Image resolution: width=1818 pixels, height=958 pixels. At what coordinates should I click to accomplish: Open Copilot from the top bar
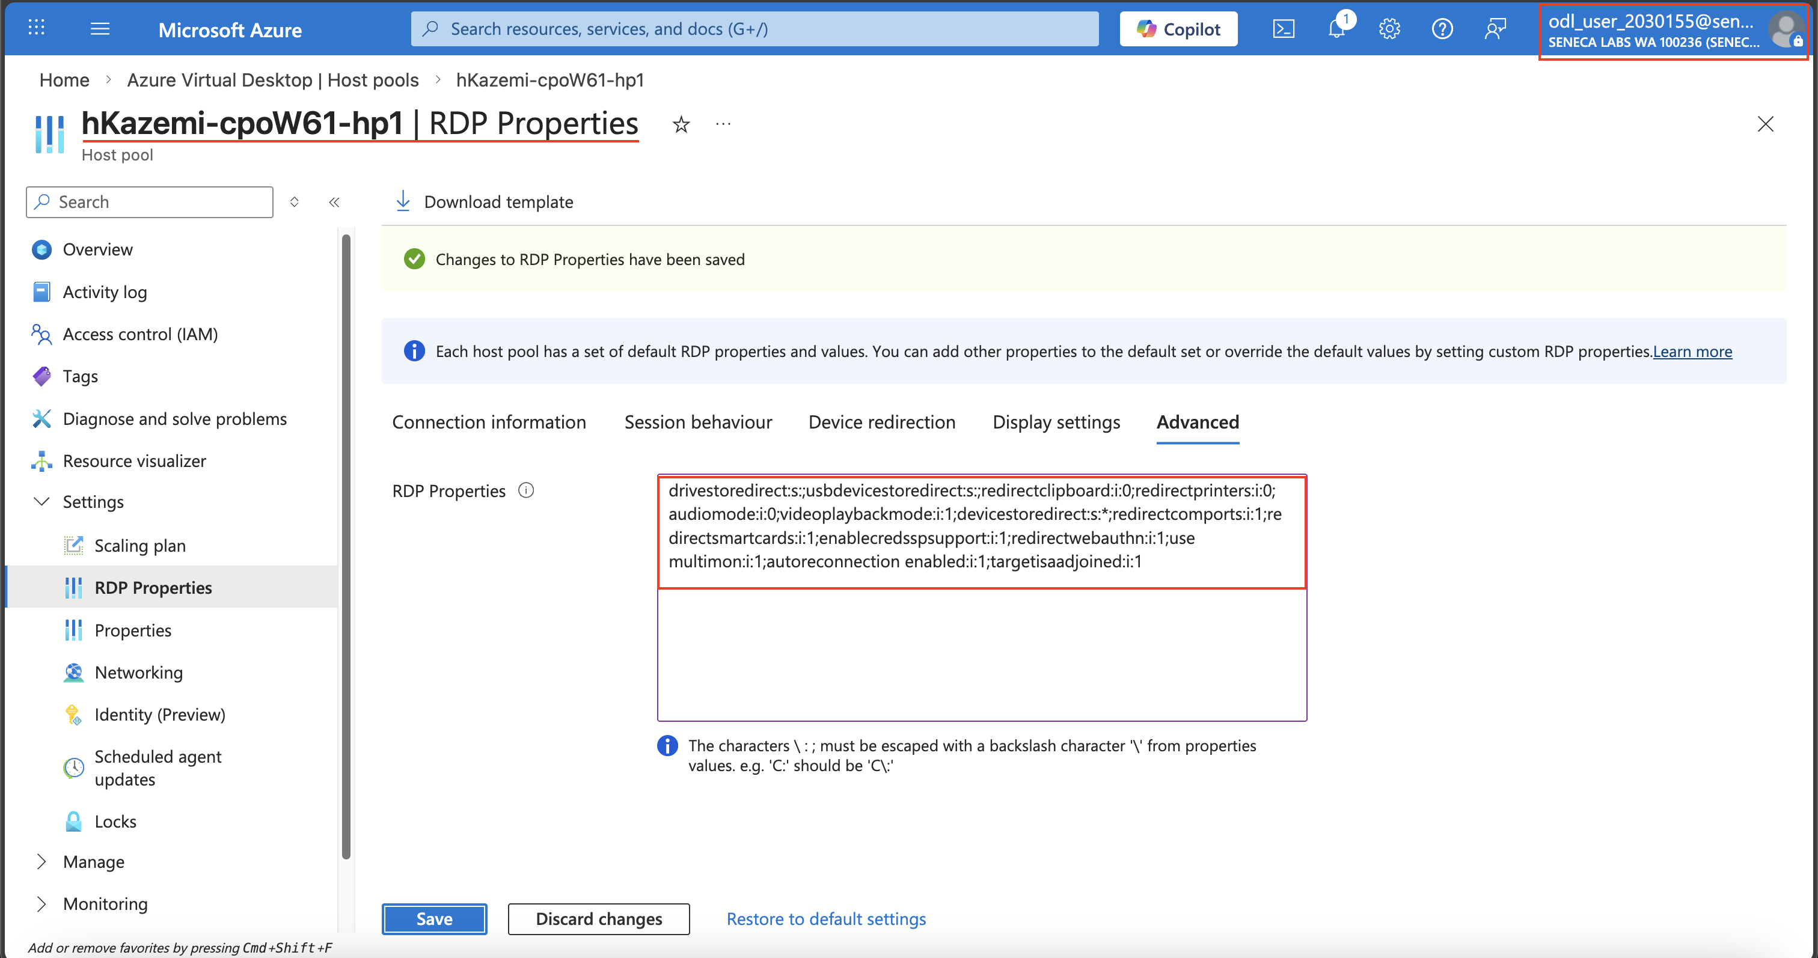pos(1178,29)
